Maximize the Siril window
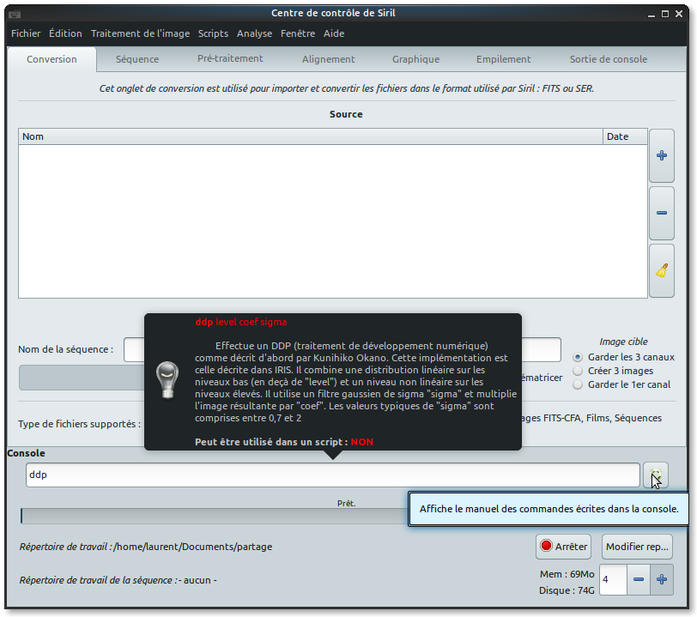This screenshot has height=617, width=697. pos(665,14)
